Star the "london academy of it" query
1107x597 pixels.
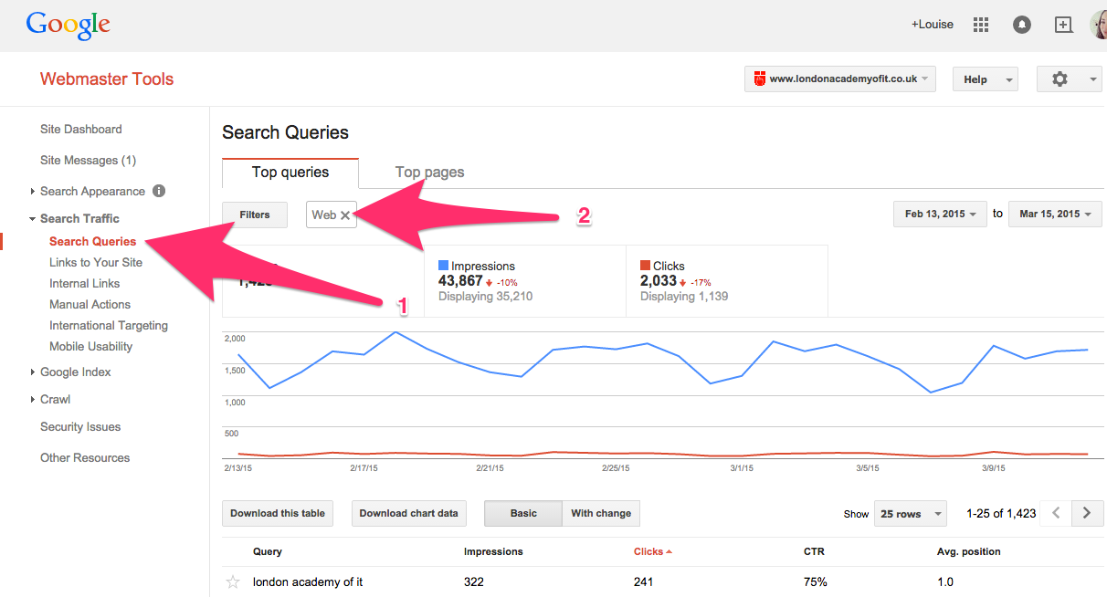[233, 581]
